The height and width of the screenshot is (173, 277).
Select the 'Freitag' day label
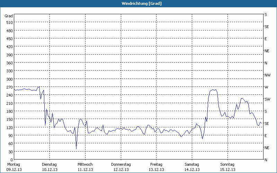click(157, 165)
